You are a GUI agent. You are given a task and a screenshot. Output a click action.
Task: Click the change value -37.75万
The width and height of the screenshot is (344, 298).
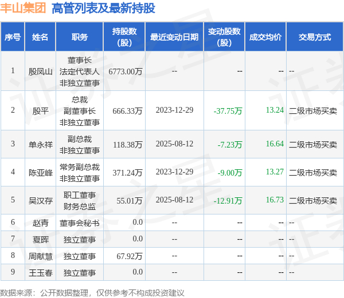(x=228, y=111)
